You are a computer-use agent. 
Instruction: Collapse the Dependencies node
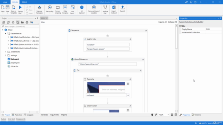[x=6, y=34]
